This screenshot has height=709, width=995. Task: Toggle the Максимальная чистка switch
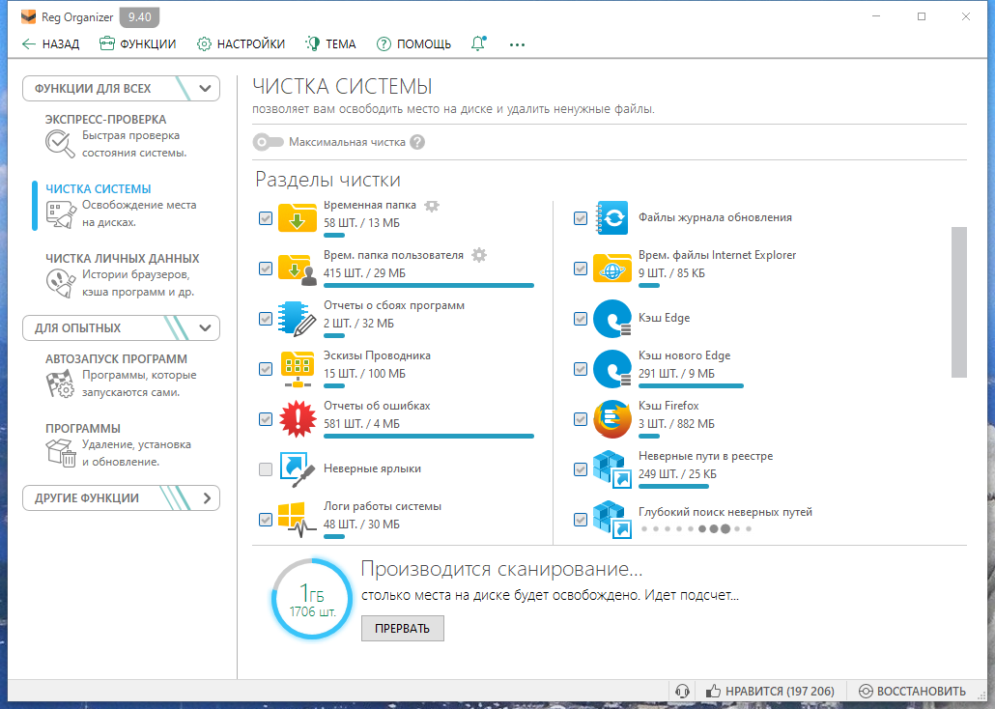click(x=268, y=142)
